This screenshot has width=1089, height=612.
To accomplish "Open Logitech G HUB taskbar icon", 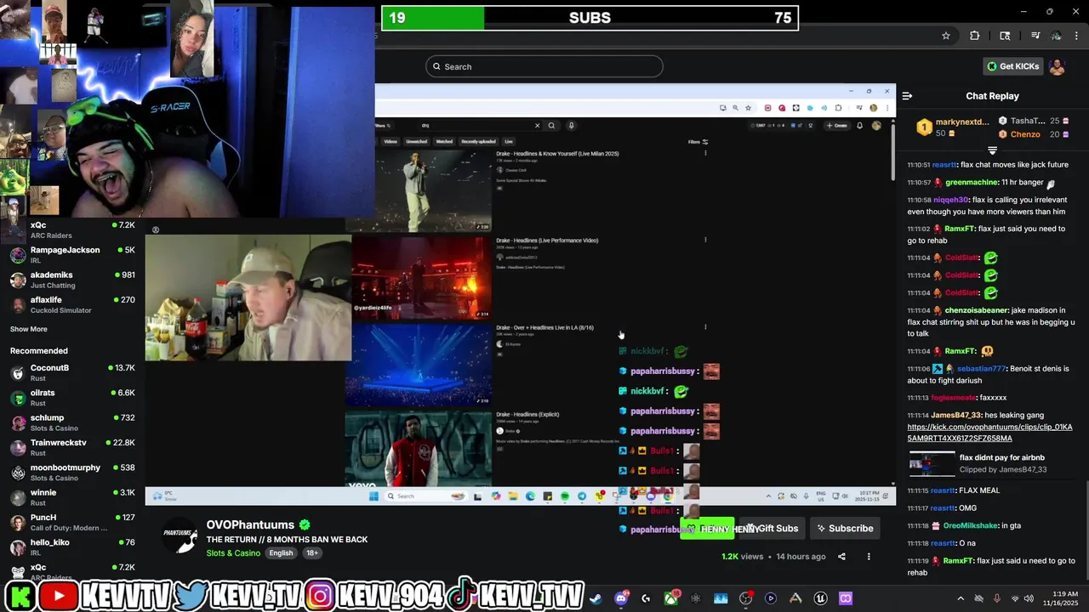I will [x=646, y=598].
